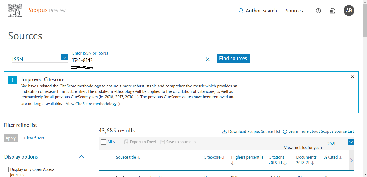The image size is (367, 177).
Task: Click the Save to source list icon
Action: [x=163, y=142]
